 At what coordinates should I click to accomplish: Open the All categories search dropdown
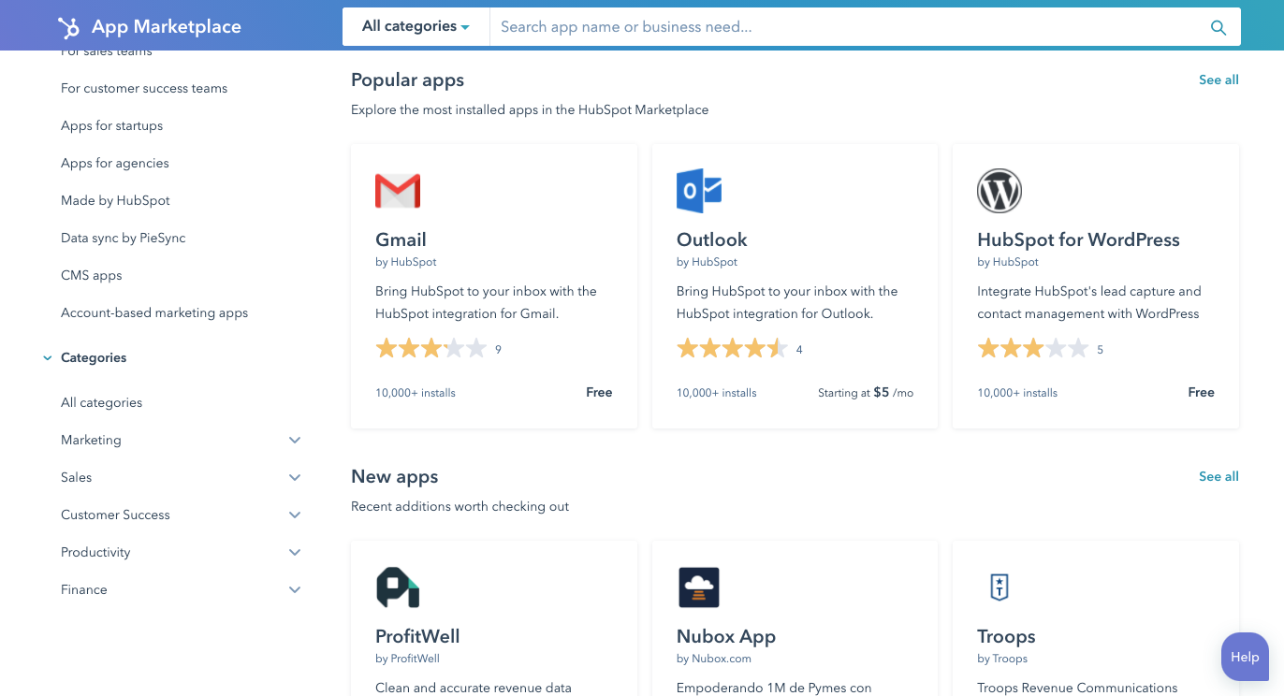416,26
